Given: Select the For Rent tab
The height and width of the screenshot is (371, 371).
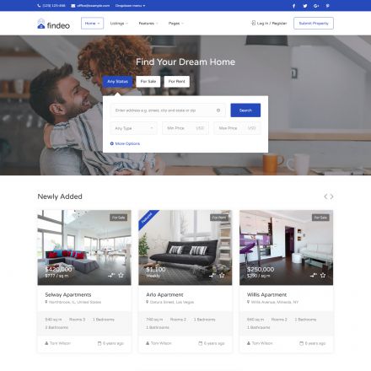Looking at the screenshot, I should 177,82.
